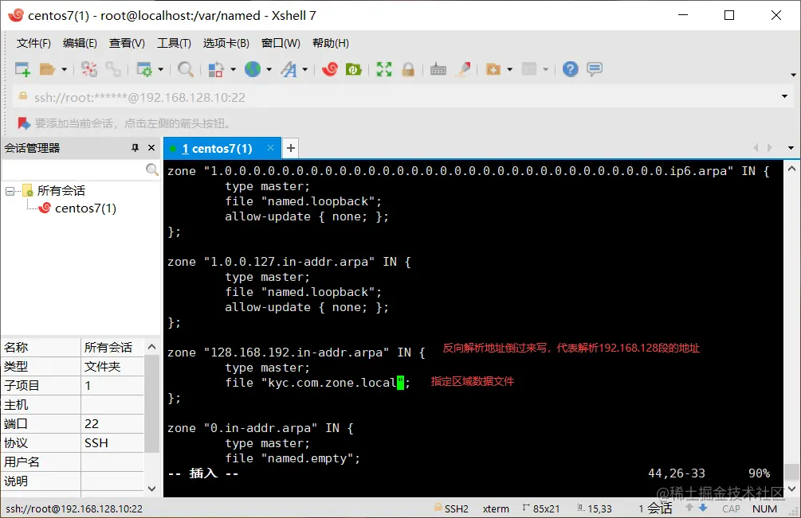Click the Find magnifier toolbar icon
801x518 pixels.
pyautogui.click(x=186, y=69)
